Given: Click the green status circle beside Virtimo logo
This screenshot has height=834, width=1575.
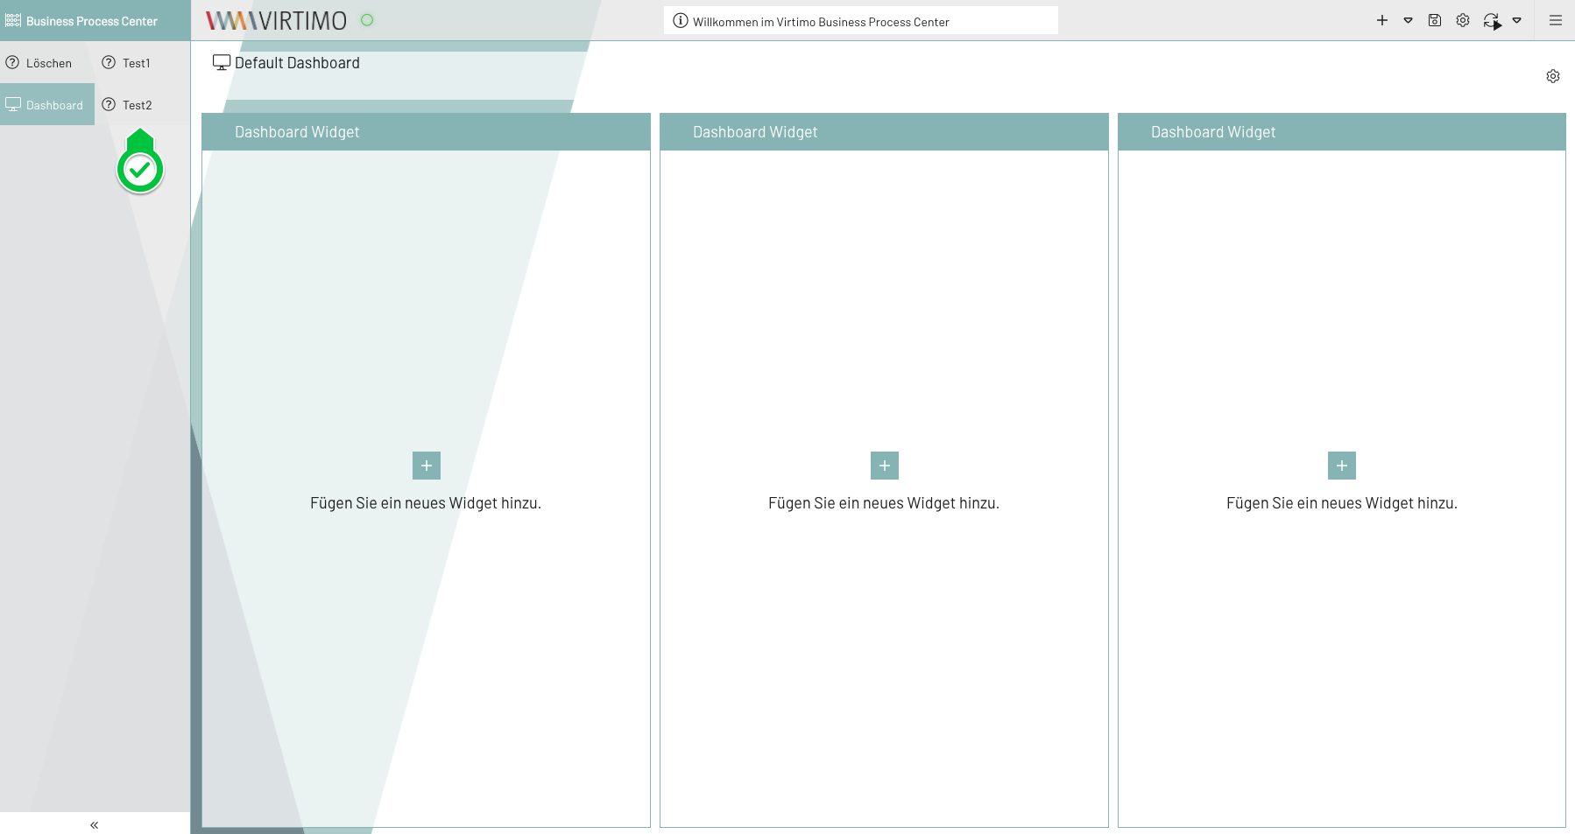Looking at the screenshot, I should (367, 20).
